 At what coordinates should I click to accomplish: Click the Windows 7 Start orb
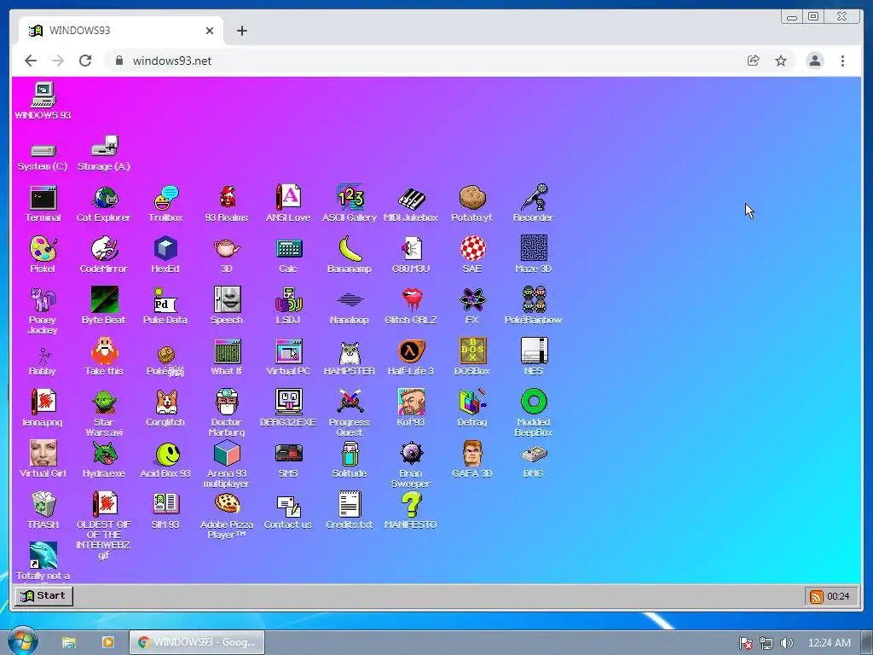pyautogui.click(x=23, y=641)
